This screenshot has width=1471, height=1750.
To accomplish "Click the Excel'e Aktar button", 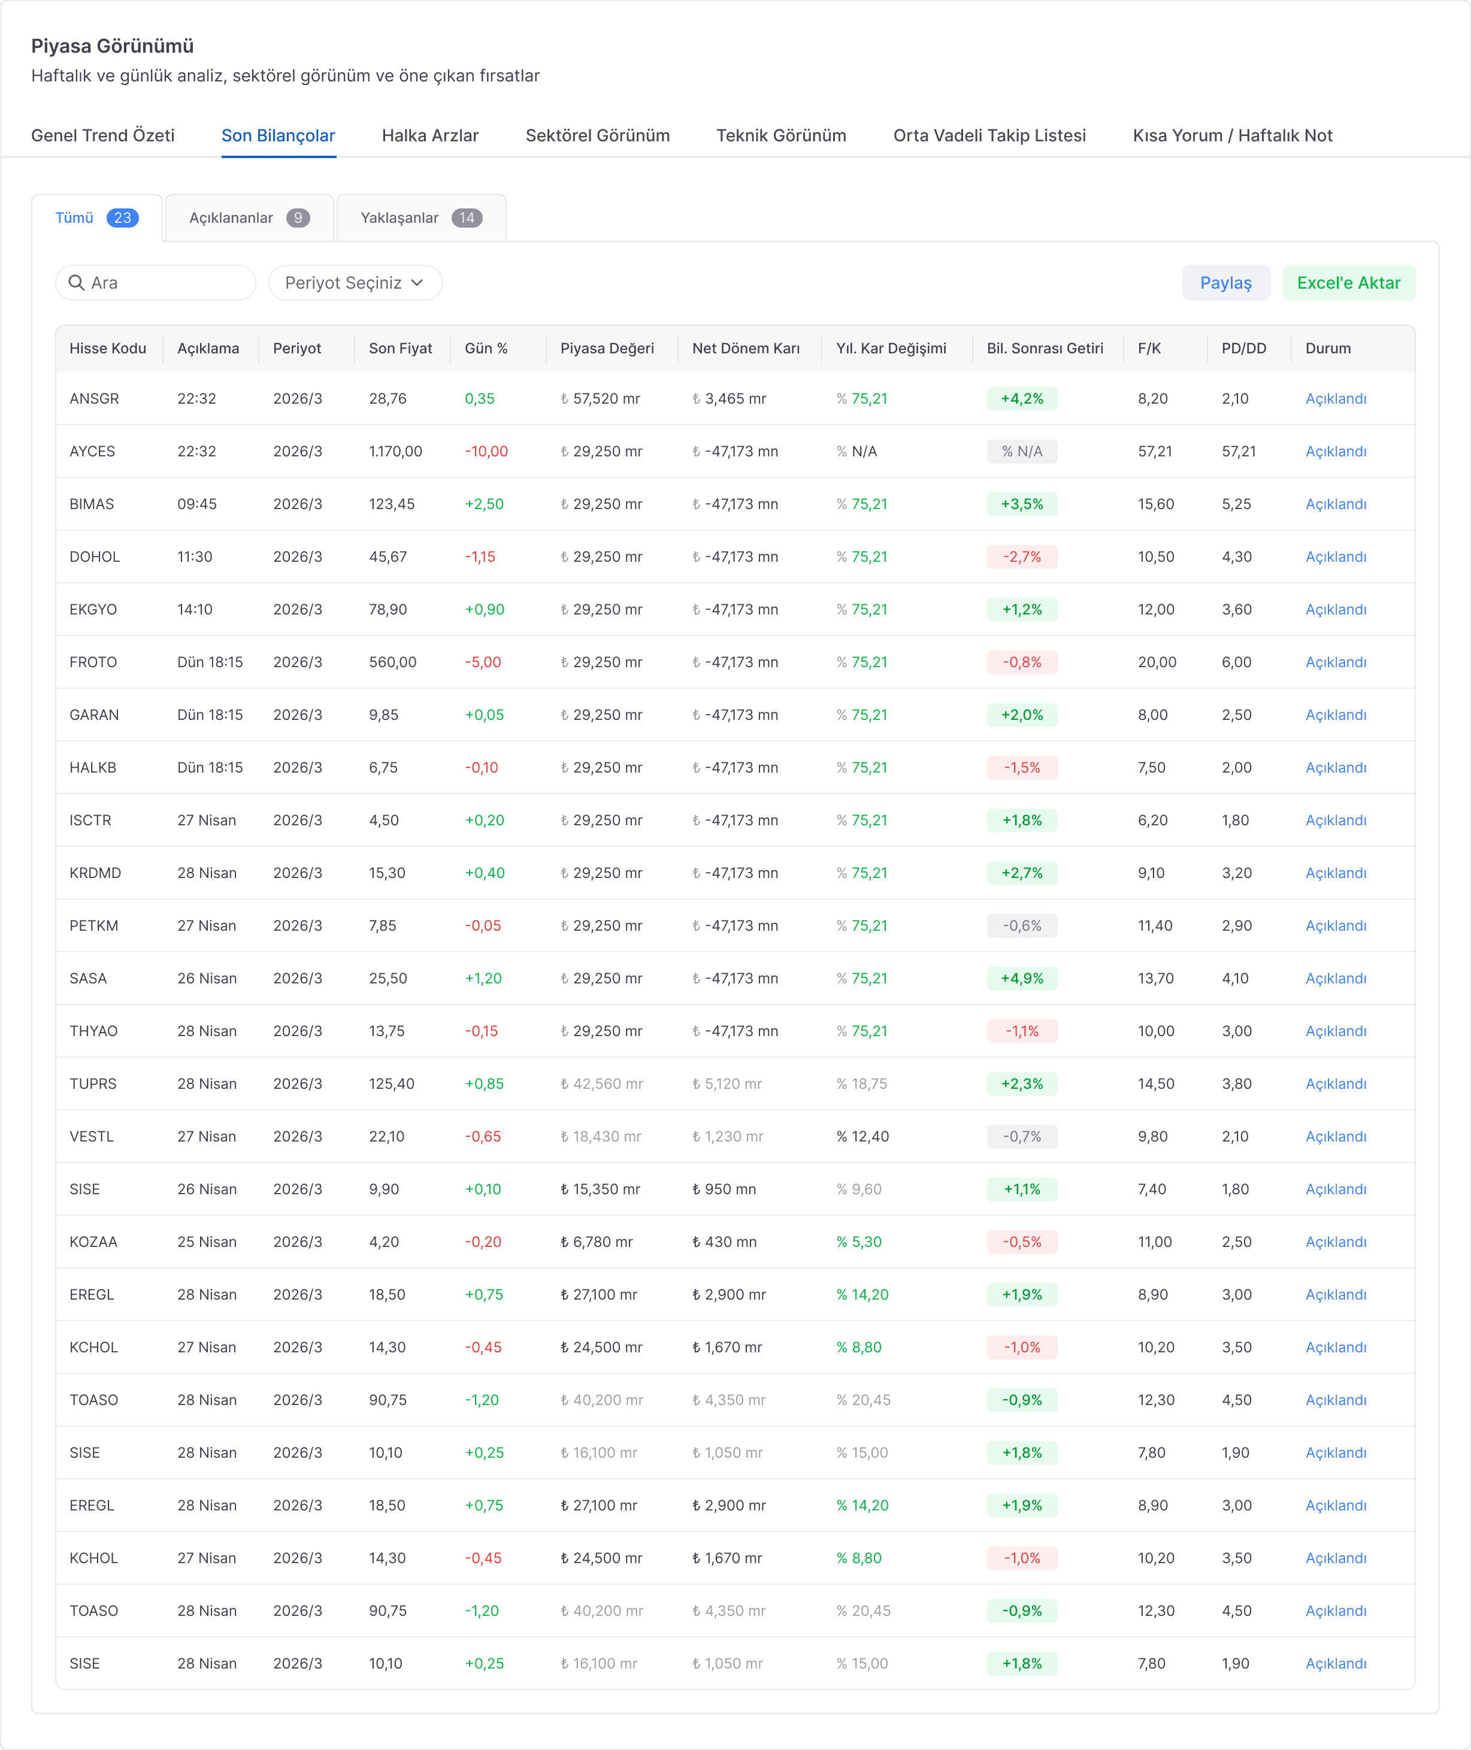I will 1348,283.
